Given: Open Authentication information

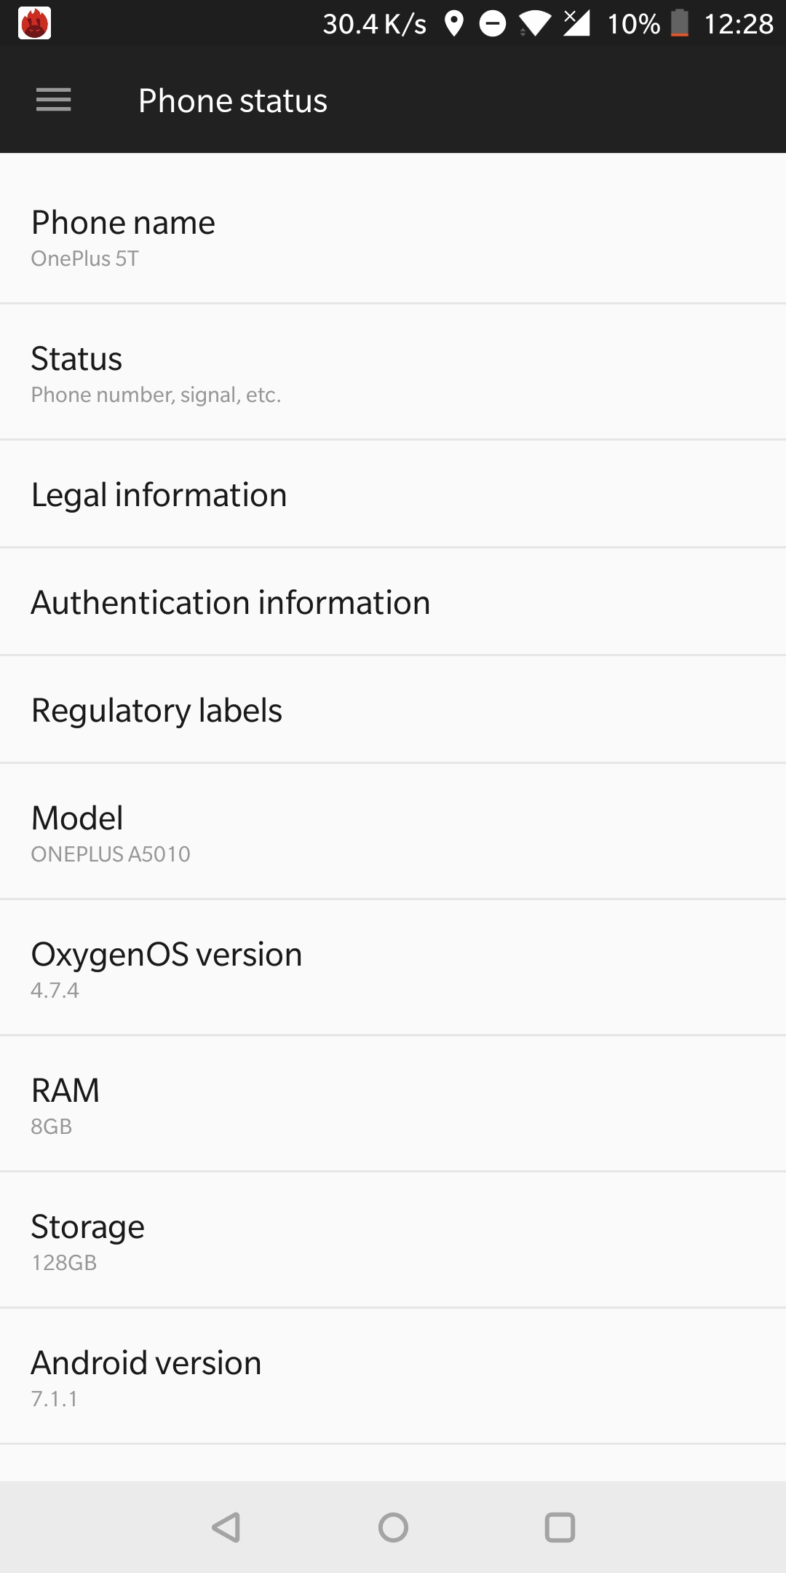Looking at the screenshot, I should point(393,602).
